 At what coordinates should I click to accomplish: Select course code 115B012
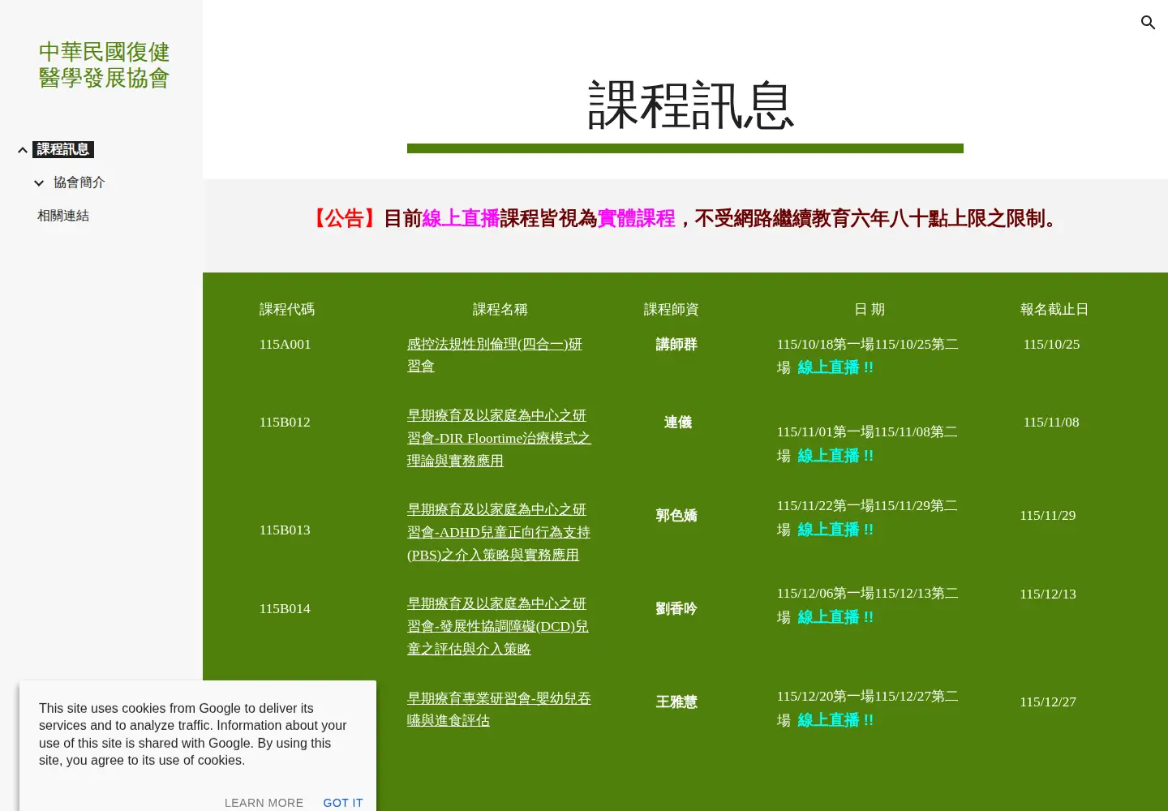click(x=285, y=422)
